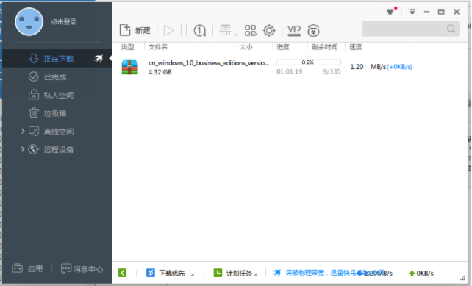472x286 pixels.
Task: Open the skin shirt icon in title bar
Action: [390, 12]
